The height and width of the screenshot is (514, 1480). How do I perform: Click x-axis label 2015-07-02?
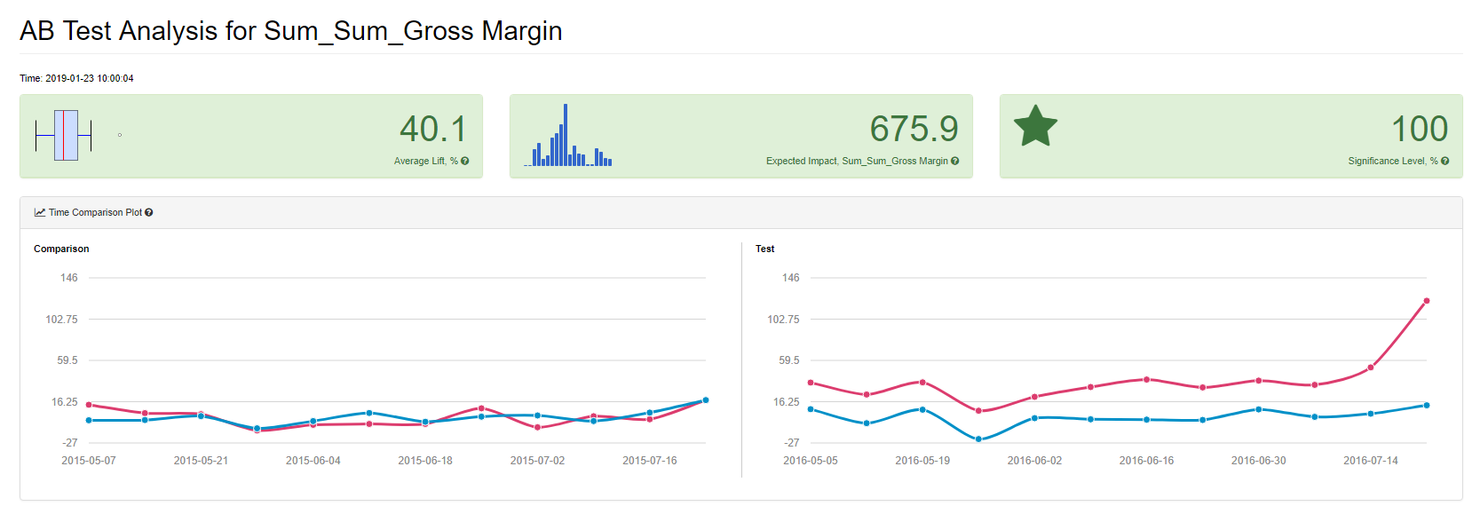pos(537,461)
